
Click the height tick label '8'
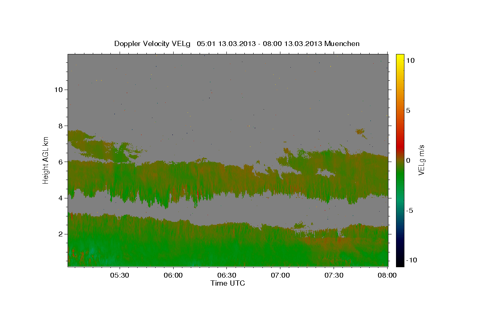pos(60,126)
